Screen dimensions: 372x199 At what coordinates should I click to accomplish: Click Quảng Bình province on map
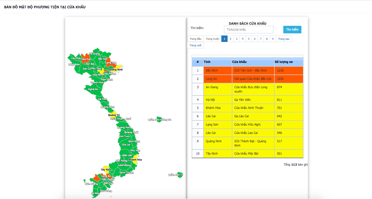pos(108,107)
